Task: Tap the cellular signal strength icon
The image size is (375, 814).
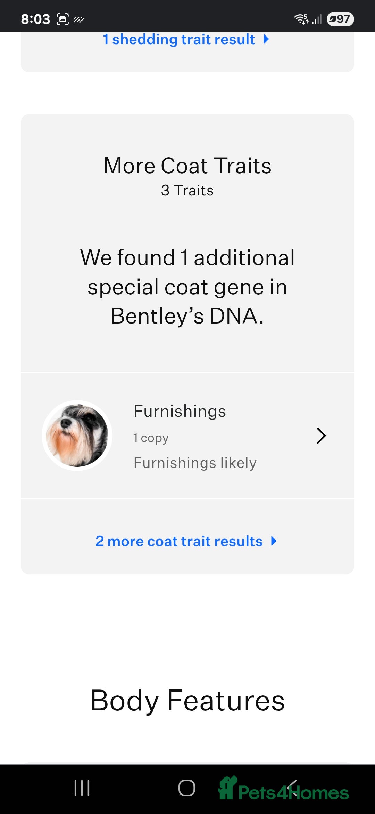Action: (x=317, y=19)
